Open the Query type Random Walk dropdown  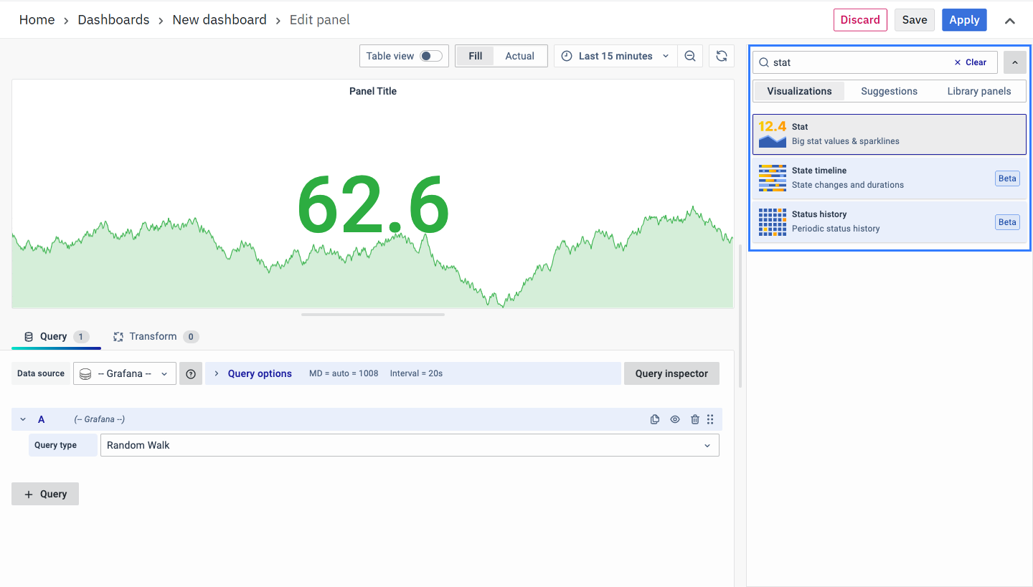pyautogui.click(x=409, y=445)
